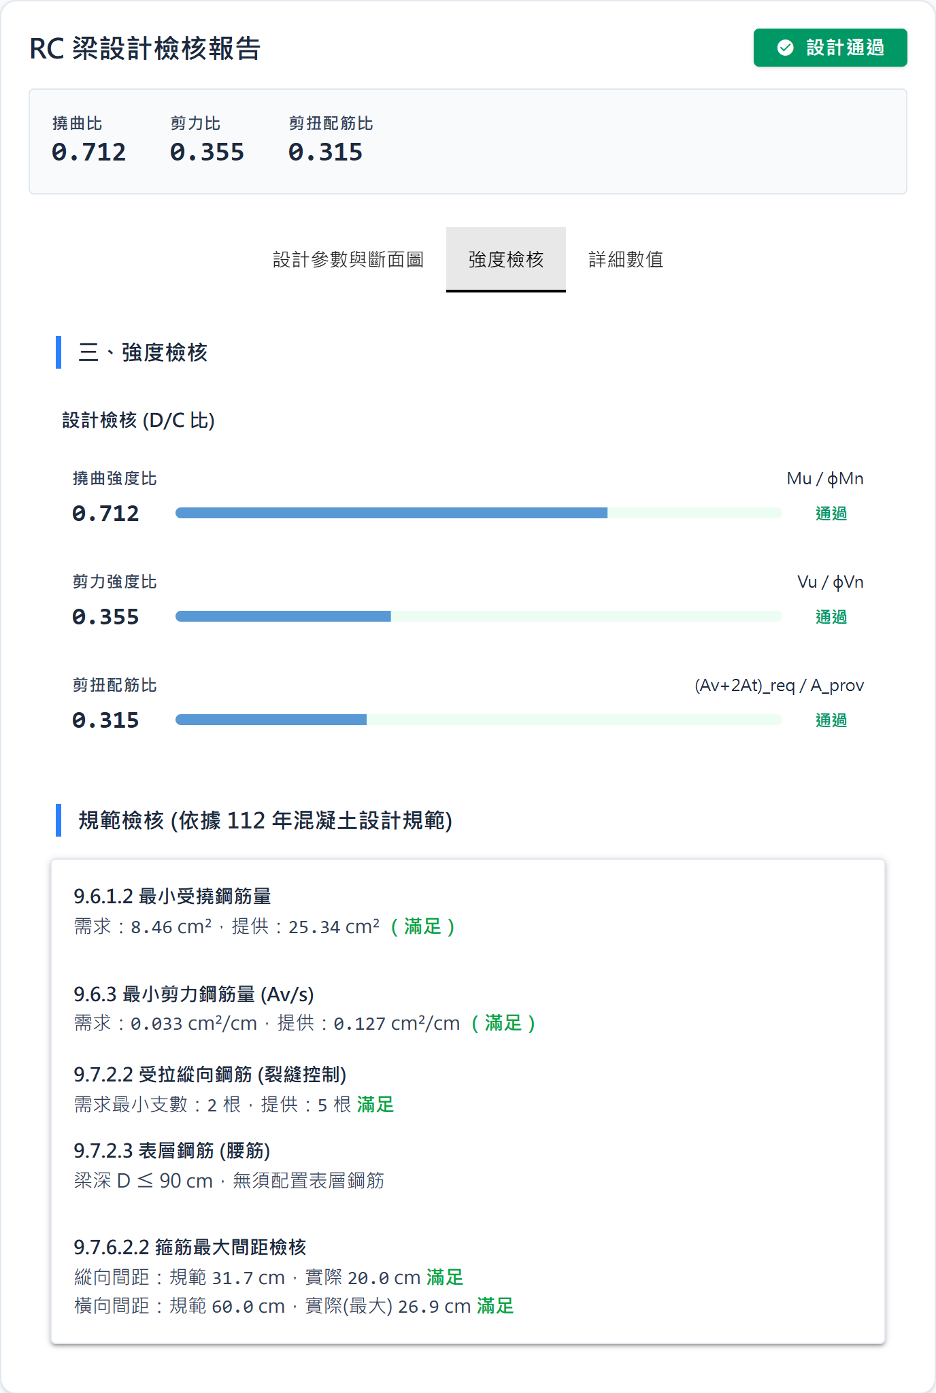936x1393 pixels.
Task: Click the 剪力強度比 progress bar
Action: 476,616
